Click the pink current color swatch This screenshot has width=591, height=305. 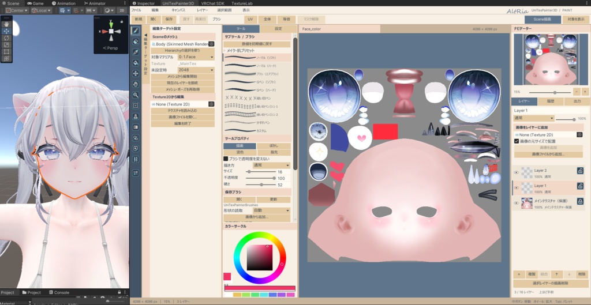click(227, 277)
